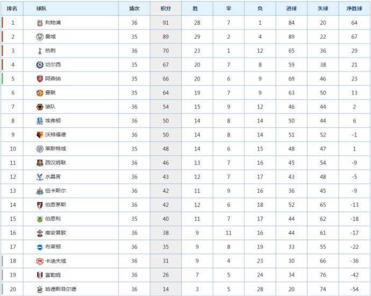Click the Chelsea (切尔西) crest icon
Screen dimensions: 371x296
[40, 65]
